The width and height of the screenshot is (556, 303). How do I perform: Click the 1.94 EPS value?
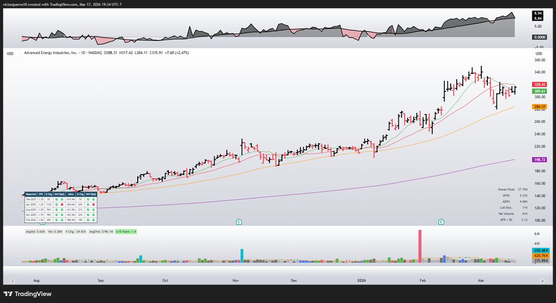coord(41,220)
